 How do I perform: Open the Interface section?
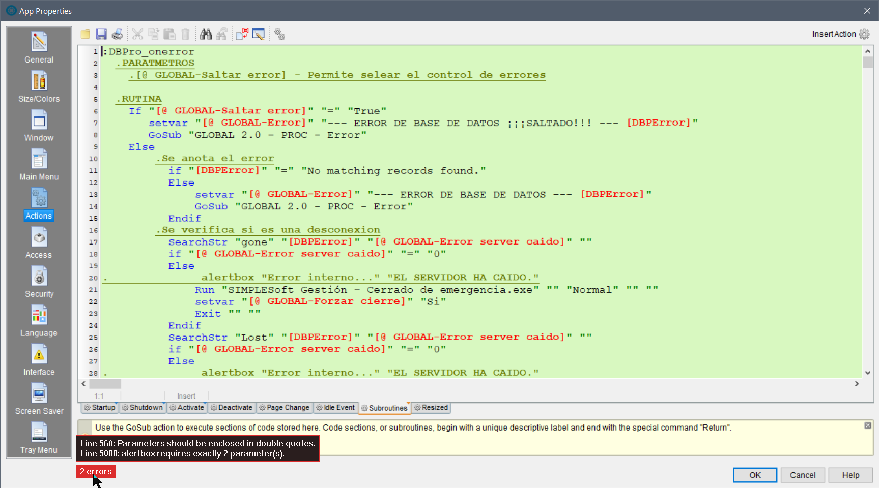[x=39, y=361]
